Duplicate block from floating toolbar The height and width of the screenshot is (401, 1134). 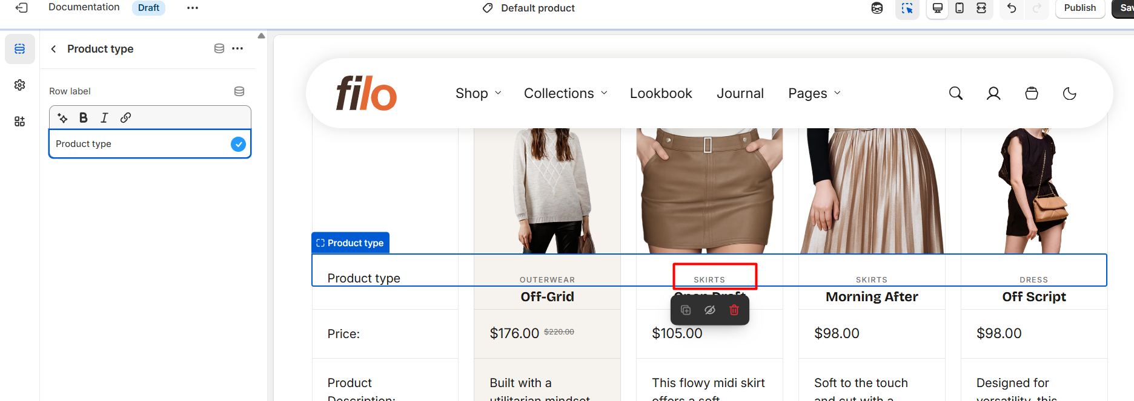click(686, 310)
